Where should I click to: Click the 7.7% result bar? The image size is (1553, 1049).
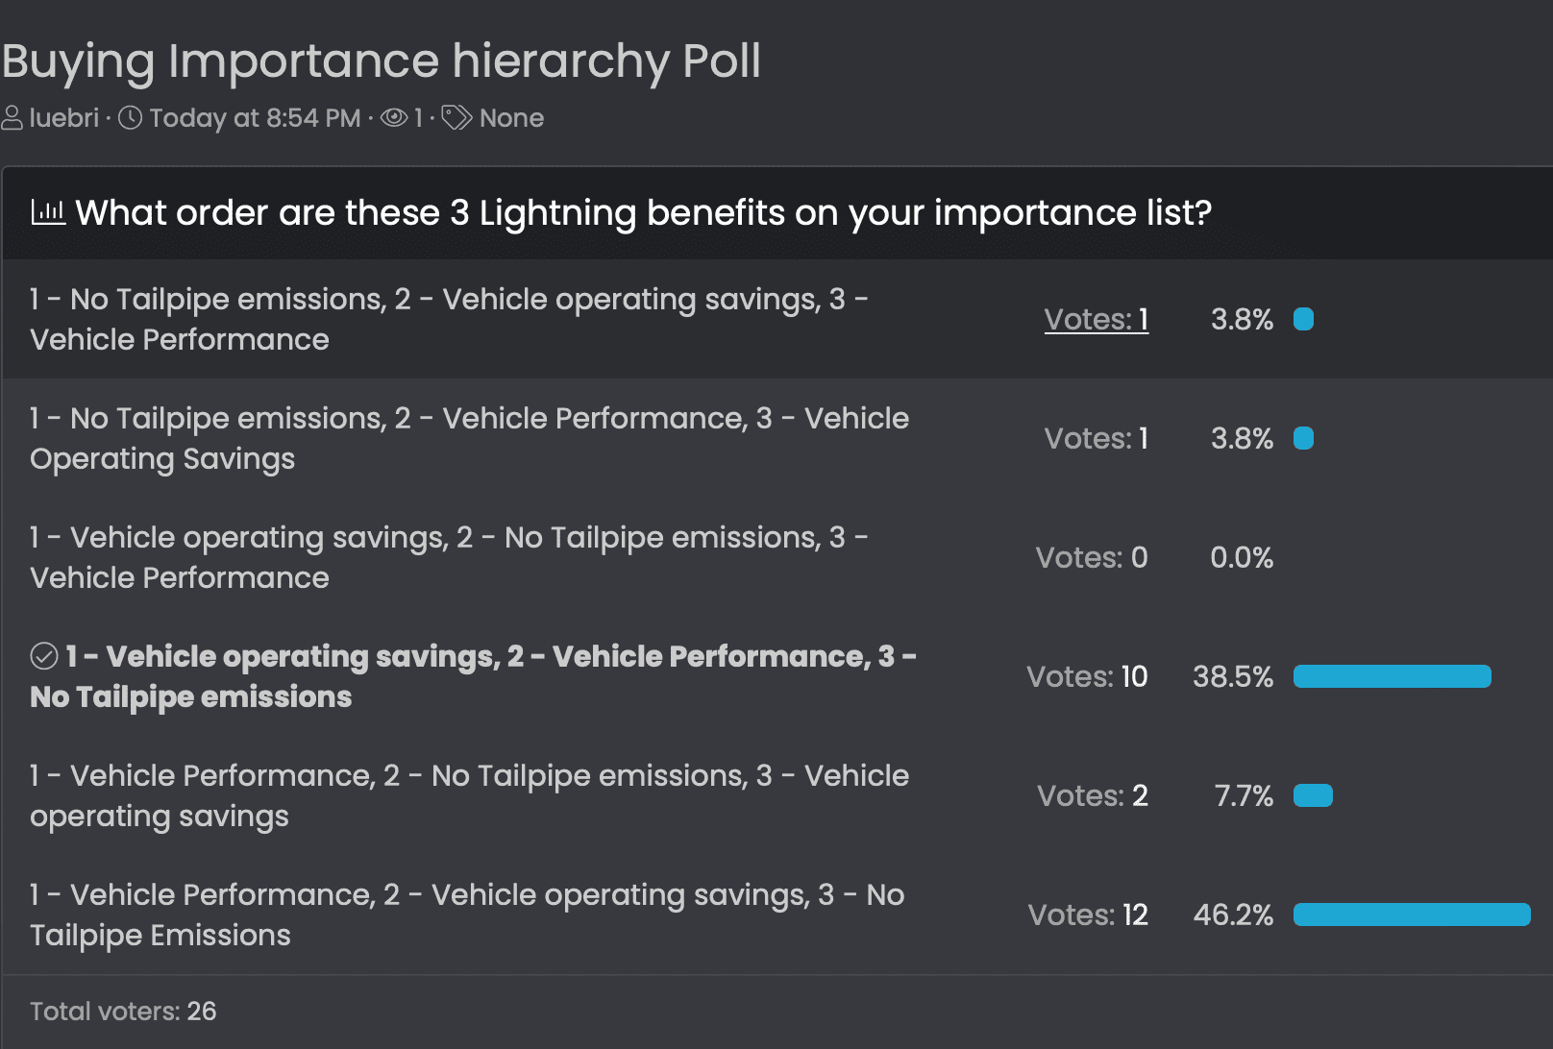coord(1313,795)
